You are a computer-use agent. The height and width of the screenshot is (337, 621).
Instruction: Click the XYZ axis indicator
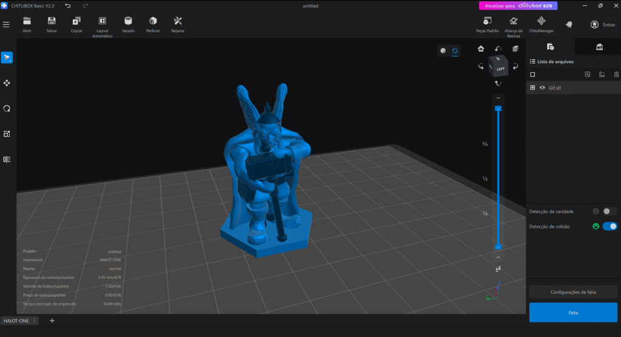click(493, 292)
